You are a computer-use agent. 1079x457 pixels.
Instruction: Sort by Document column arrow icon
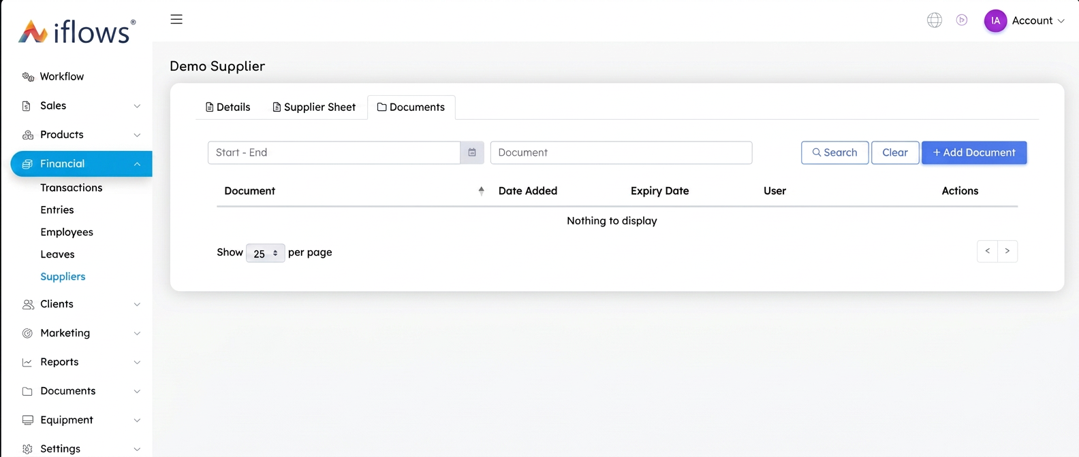481,191
